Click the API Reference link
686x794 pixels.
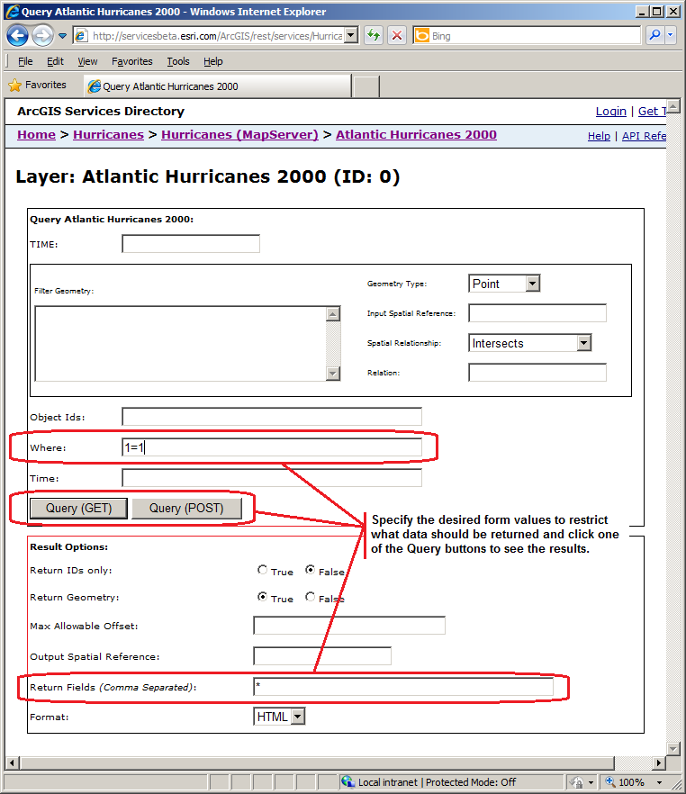tap(644, 136)
